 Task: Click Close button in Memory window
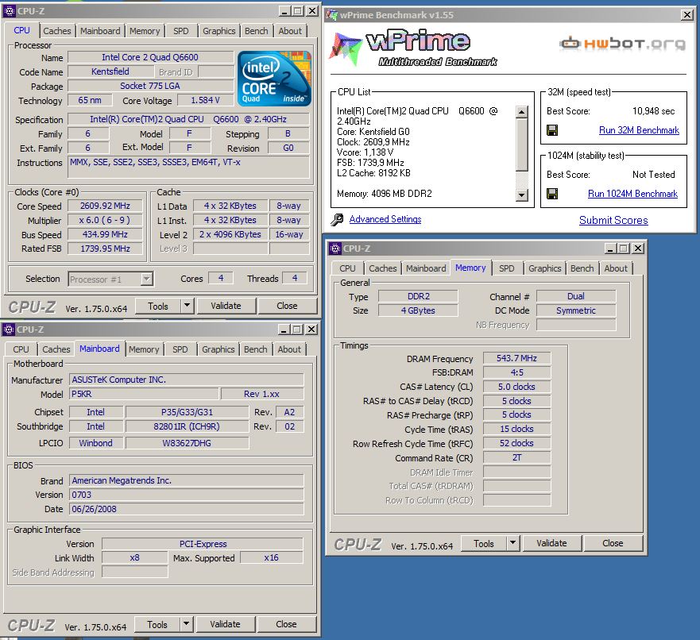613,543
